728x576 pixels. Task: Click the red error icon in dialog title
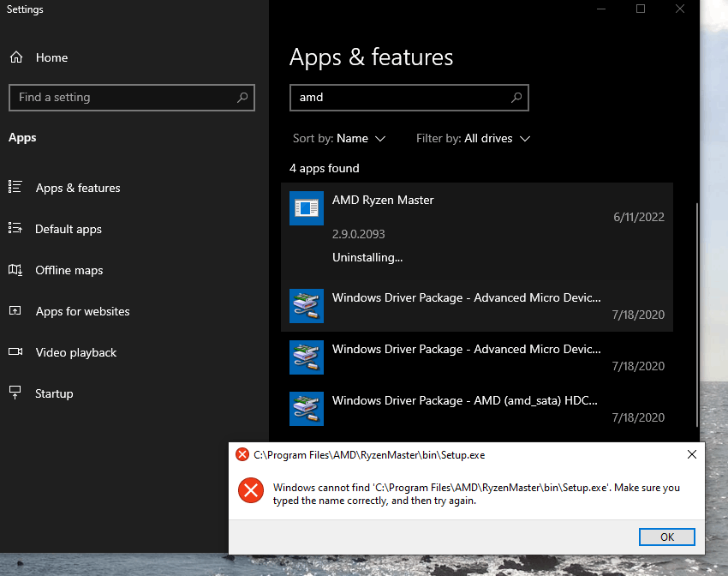242,454
